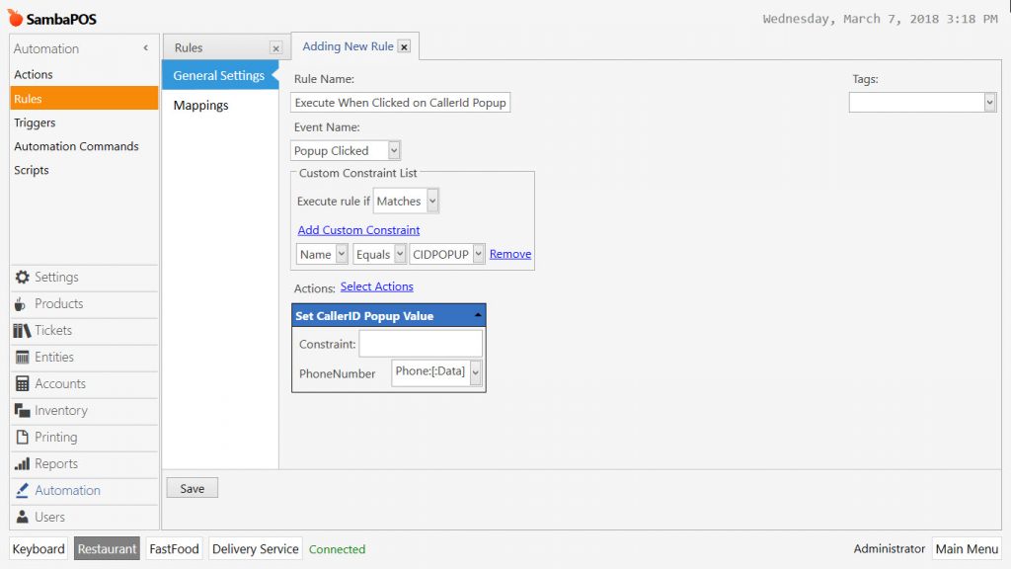Open Settings via its gear icon
The height and width of the screenshot is (569, 1011).
(x=22, y=277)
